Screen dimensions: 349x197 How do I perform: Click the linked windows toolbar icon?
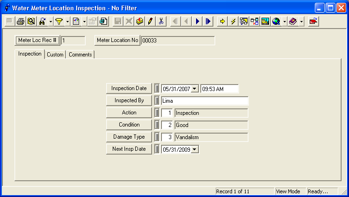(x=244, y=21)
